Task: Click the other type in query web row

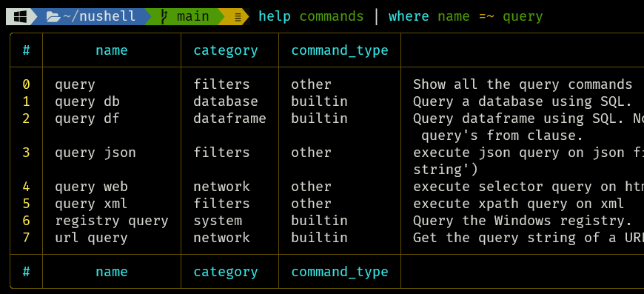Action: point(311,187)
